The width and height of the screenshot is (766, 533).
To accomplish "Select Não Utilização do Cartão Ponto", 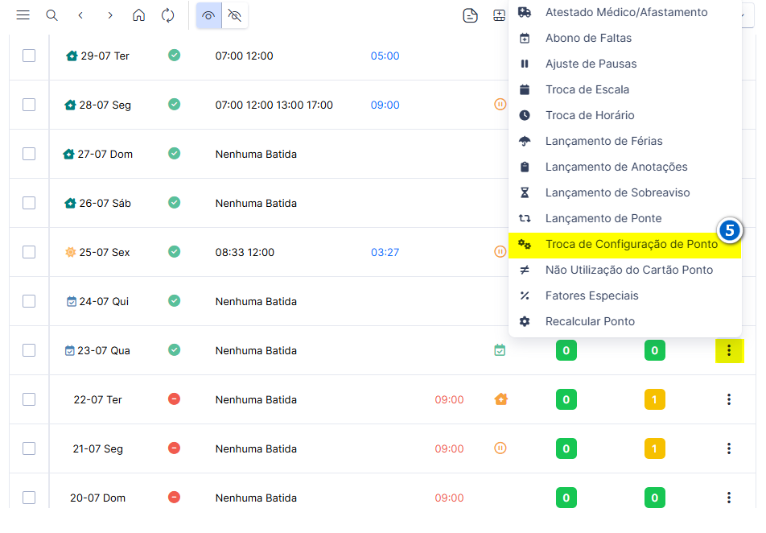I will pos(625,270).
